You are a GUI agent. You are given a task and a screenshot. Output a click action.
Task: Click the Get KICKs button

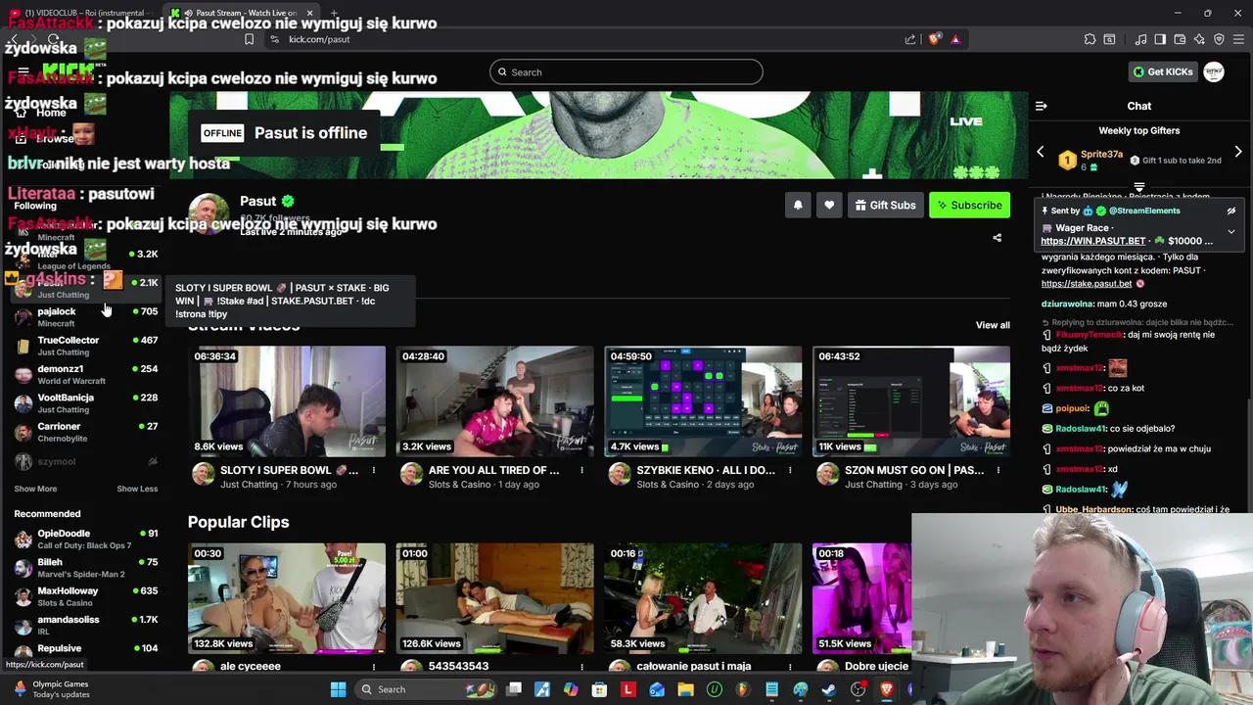tap(1163, 71)
